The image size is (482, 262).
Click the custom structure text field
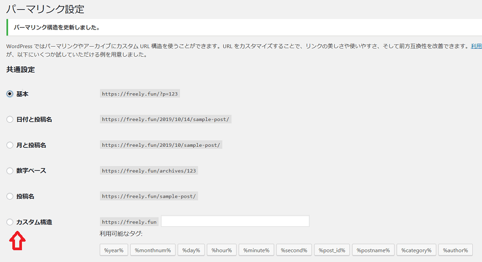click(x=235, y=221)
